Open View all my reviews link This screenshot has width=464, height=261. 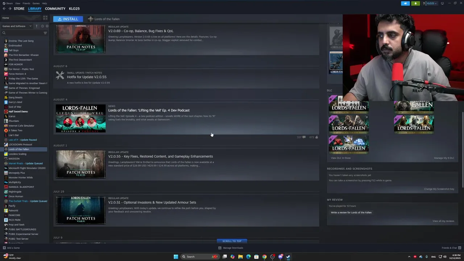pos(443,221)
